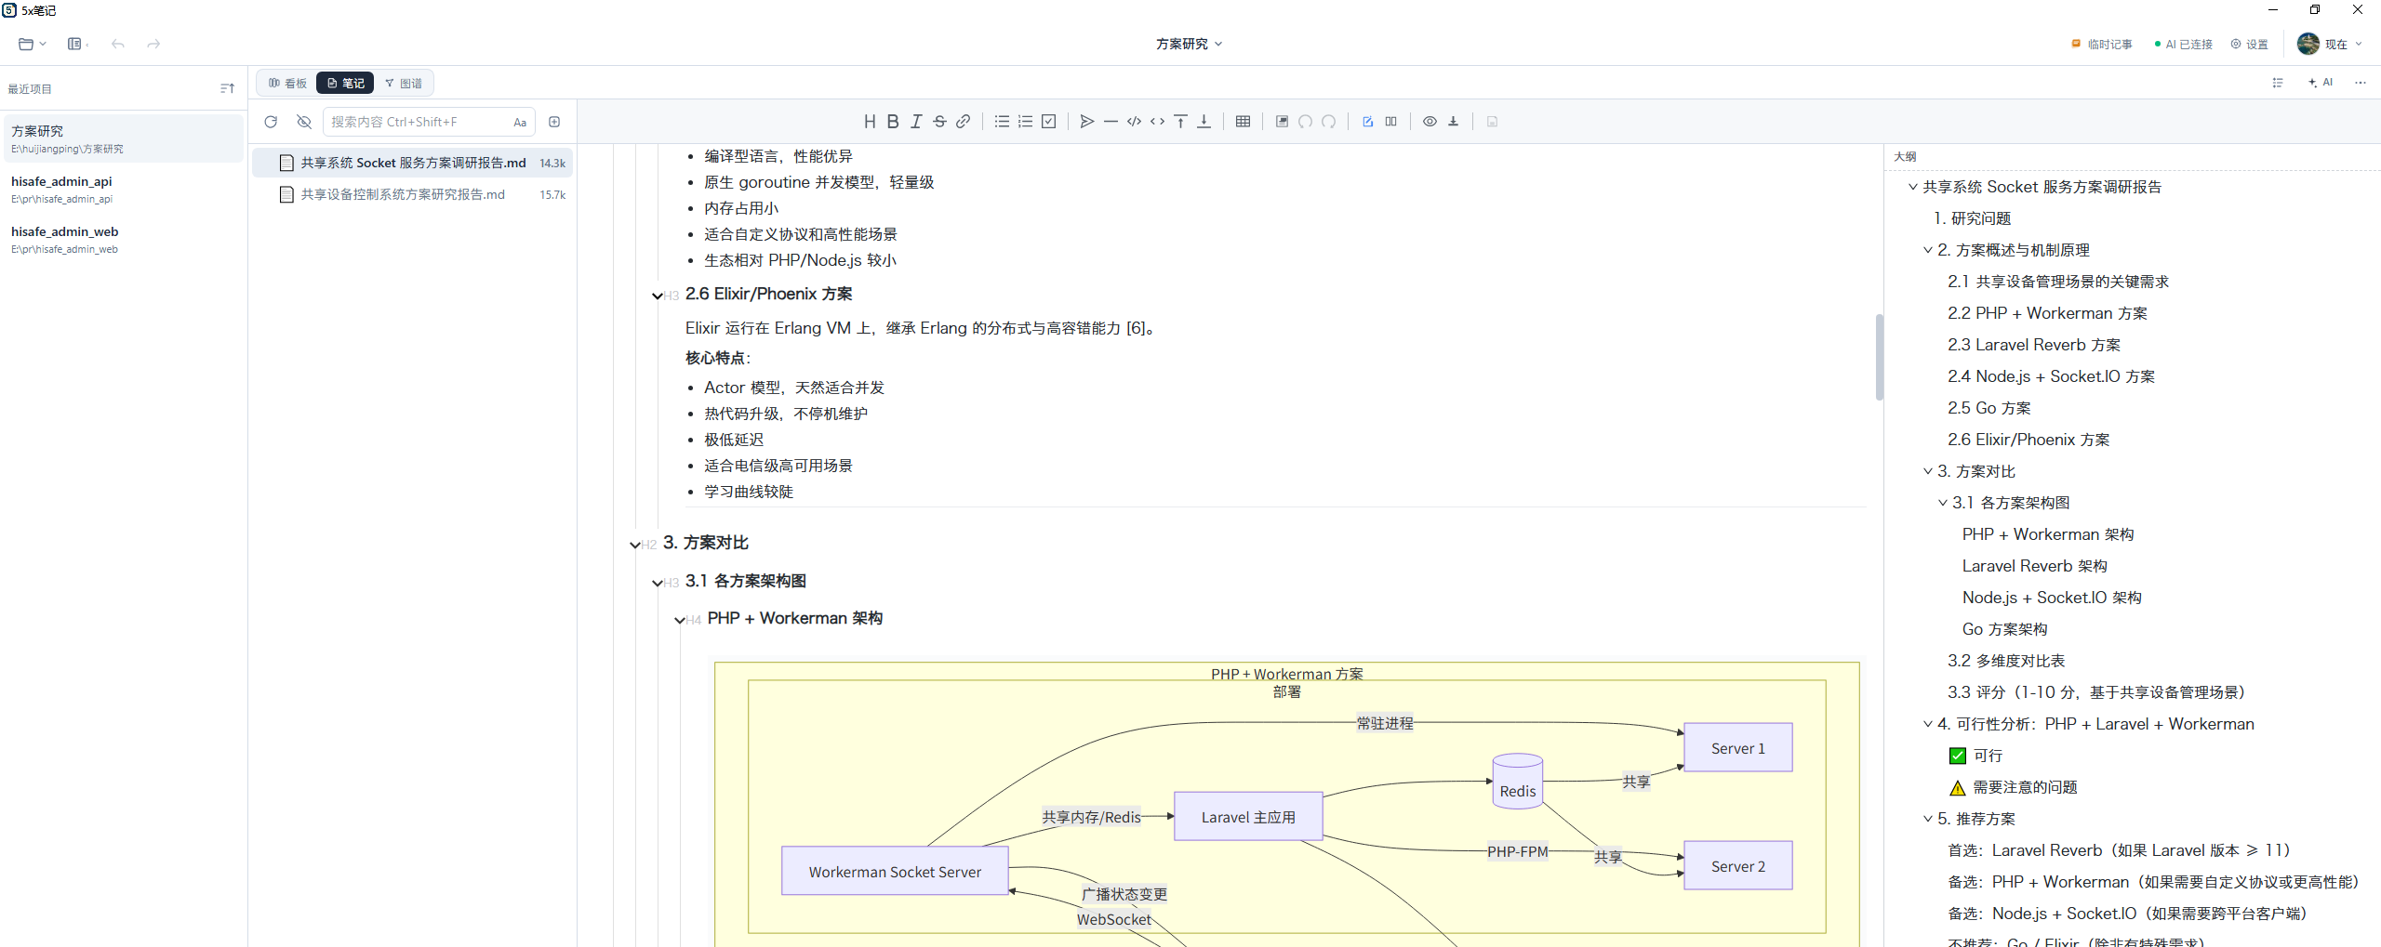Viewport: 2381px width, 947px height.
Task: Open the AI assistant button
Action: click(x=2321, y=83)
